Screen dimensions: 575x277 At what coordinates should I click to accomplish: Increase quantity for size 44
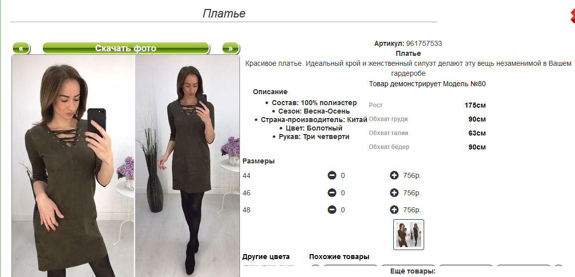click(394, 175)
